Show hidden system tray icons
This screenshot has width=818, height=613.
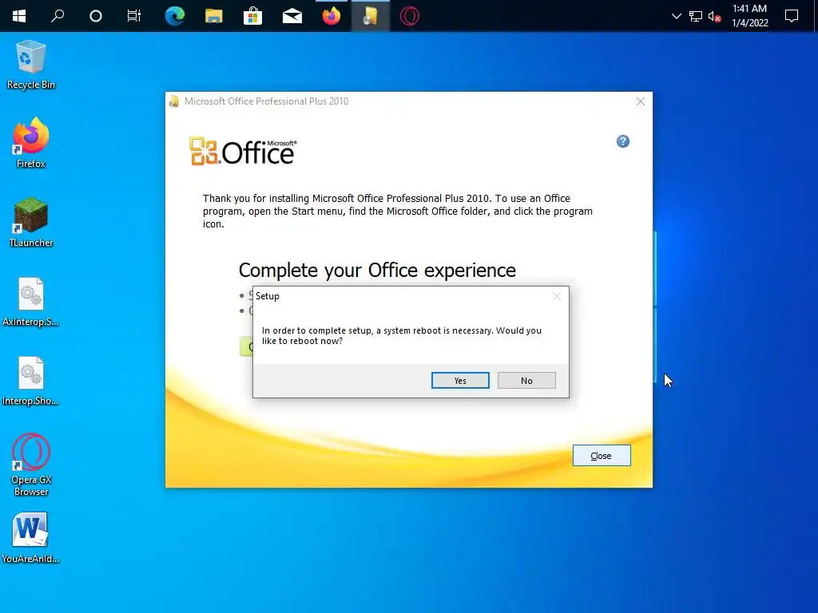point(677,16)
